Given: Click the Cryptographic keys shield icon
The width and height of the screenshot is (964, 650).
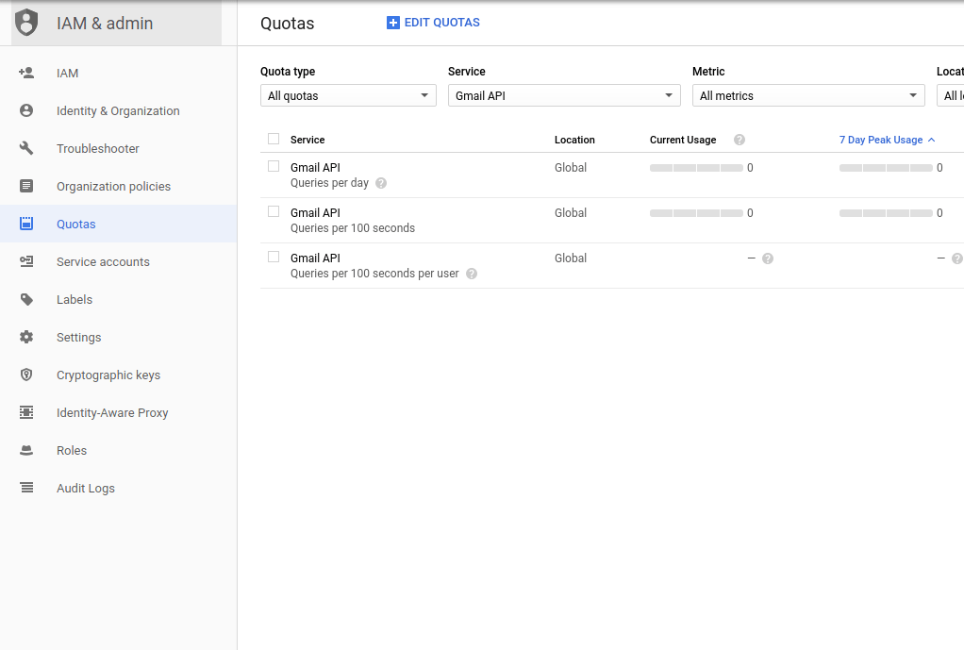Looking at the screenshot, I should [26, 375].
